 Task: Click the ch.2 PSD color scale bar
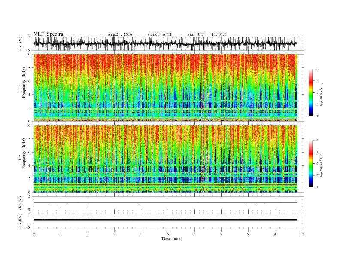tap(310, 164)
